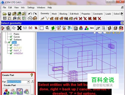Click the Box Zoom magnifier icon
Screen dimensions: 125x95
pos(9,18)
